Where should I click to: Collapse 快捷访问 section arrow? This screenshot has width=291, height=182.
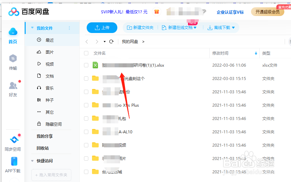[x=32, y=161]
